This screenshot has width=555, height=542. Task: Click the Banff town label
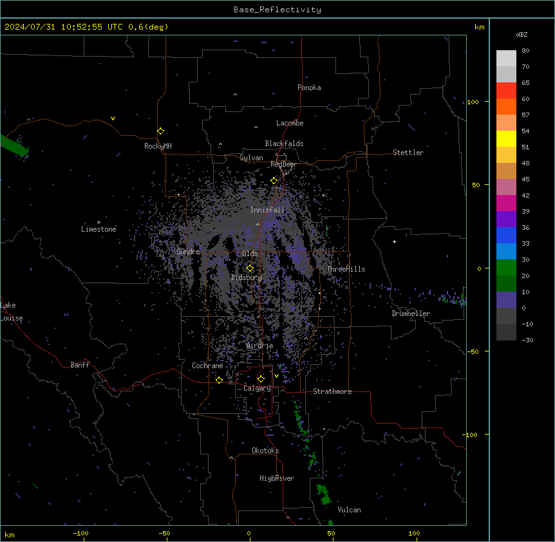coord(80,365)
